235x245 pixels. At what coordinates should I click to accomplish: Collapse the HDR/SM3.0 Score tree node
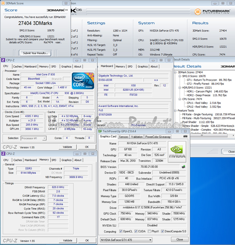point(180,88)
